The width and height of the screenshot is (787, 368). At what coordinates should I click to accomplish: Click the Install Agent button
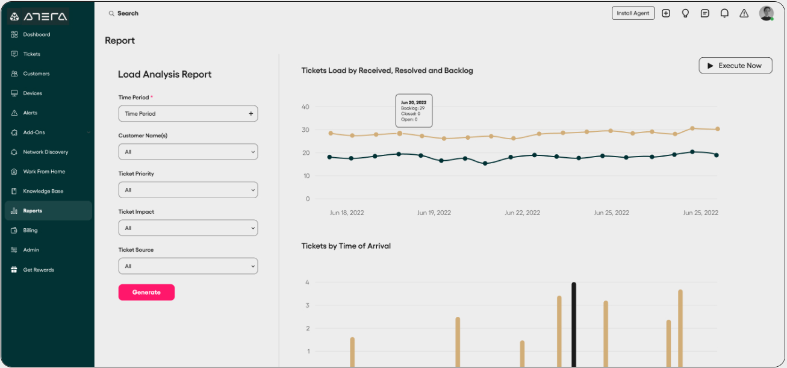point(633,13)
